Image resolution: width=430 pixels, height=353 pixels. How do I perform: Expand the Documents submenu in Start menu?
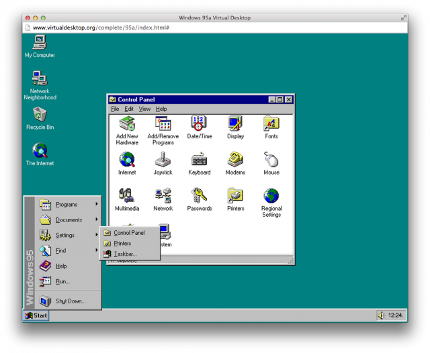pyautogui.click(x=69, y=220)
